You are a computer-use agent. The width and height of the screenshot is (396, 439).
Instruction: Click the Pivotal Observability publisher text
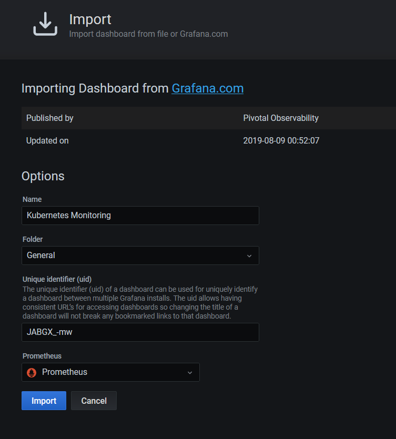point(281,118)
